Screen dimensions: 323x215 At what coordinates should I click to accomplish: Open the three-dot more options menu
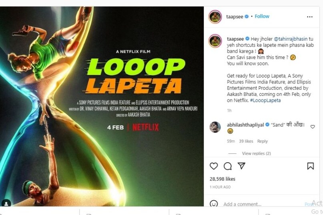[310, 17]
